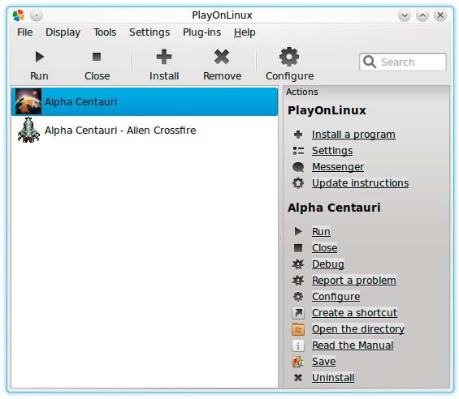Click the Remove X icon in toolbar
The image size is (459, 399).
[x=222, y=57]
